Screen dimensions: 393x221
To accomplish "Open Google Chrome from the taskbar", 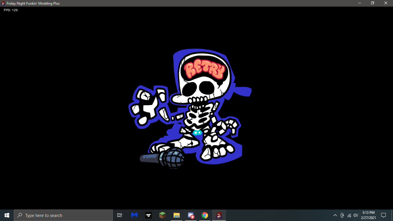I will 204,215.
